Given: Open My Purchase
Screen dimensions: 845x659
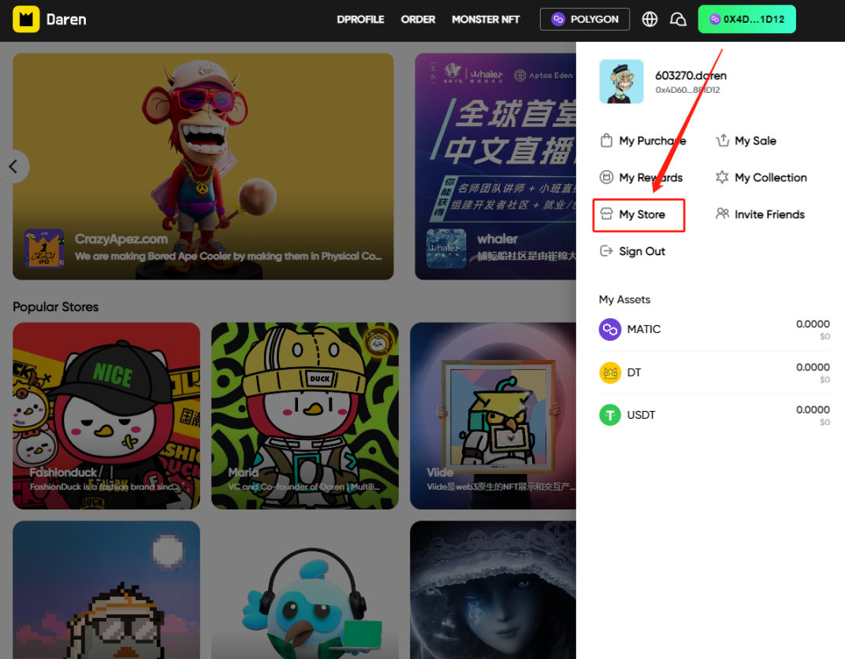Looking at the screenshot, I should tap(643, 141).
